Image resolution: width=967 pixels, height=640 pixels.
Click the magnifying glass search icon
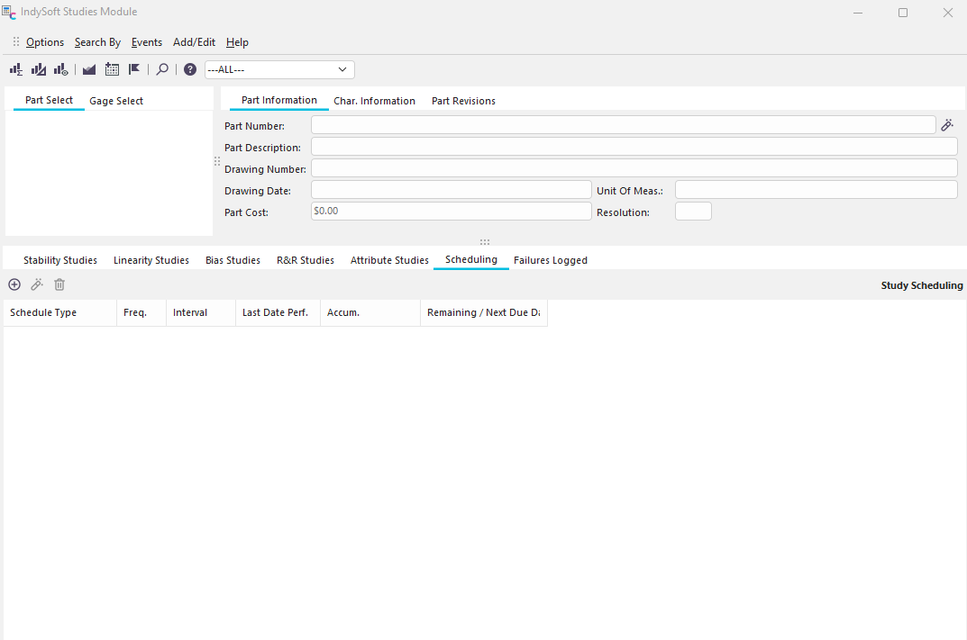162,69
